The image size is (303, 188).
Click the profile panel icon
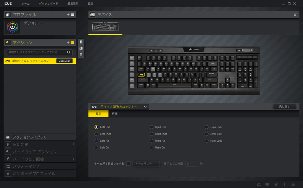pyautogui.click(x=8, y=14)
